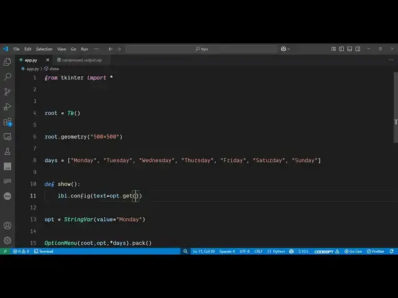Image resolution: width=398 pixels, height=298 pixels.
Task: Open the Search view in activity bar
Action: (x=7, y=76)
